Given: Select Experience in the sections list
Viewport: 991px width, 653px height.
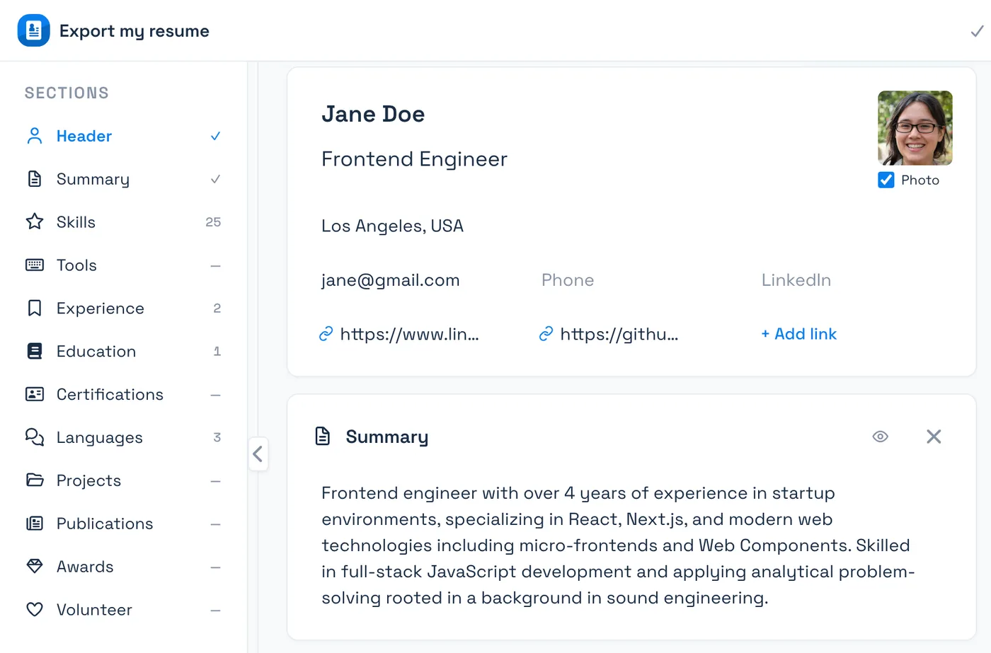Looking at the screenshot, I should pyautogui.click(x=124, y=308).
